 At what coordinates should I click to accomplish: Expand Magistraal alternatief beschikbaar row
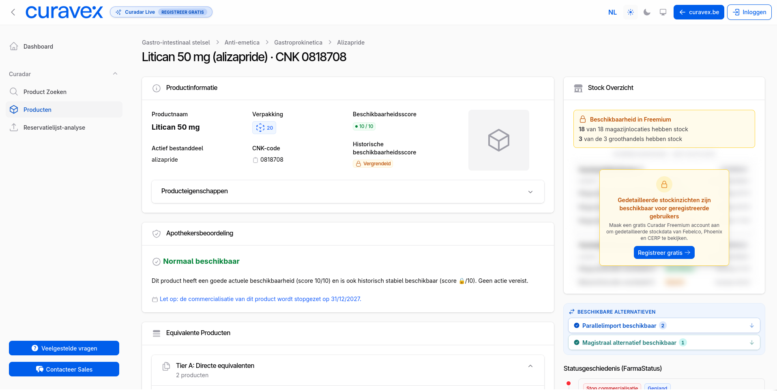664,342
